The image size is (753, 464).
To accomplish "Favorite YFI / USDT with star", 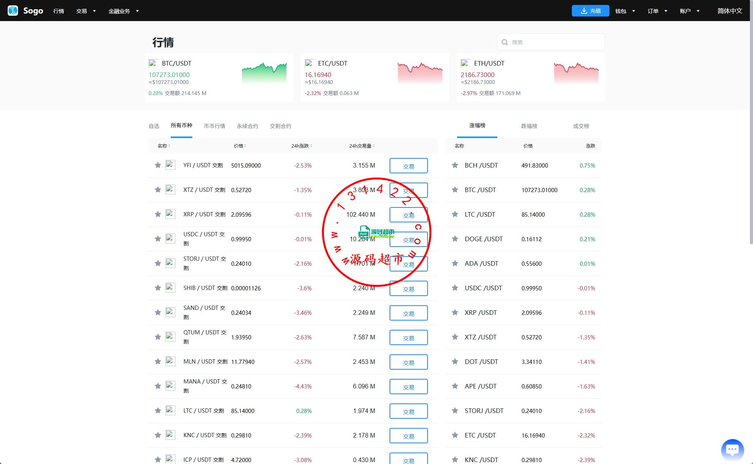I will (x=158, y=165).
